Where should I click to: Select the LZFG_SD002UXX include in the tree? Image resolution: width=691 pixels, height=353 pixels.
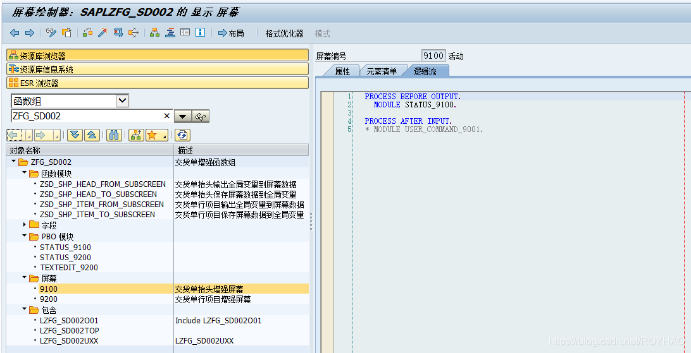tap(69, 341)
